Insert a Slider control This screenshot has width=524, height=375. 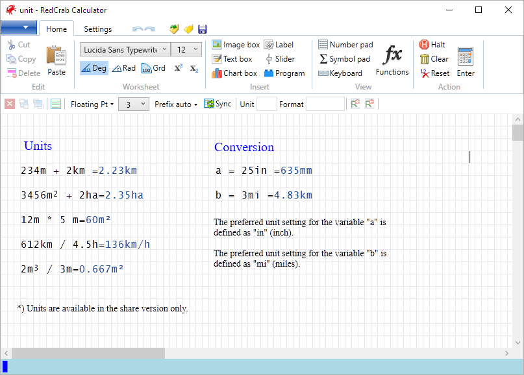pos(280,59)
